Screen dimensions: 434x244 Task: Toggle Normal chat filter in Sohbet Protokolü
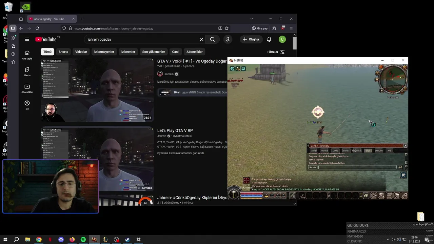click(324, 150)
